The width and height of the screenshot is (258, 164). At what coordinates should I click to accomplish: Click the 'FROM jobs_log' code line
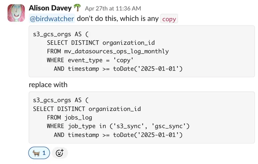click(69, 118)
